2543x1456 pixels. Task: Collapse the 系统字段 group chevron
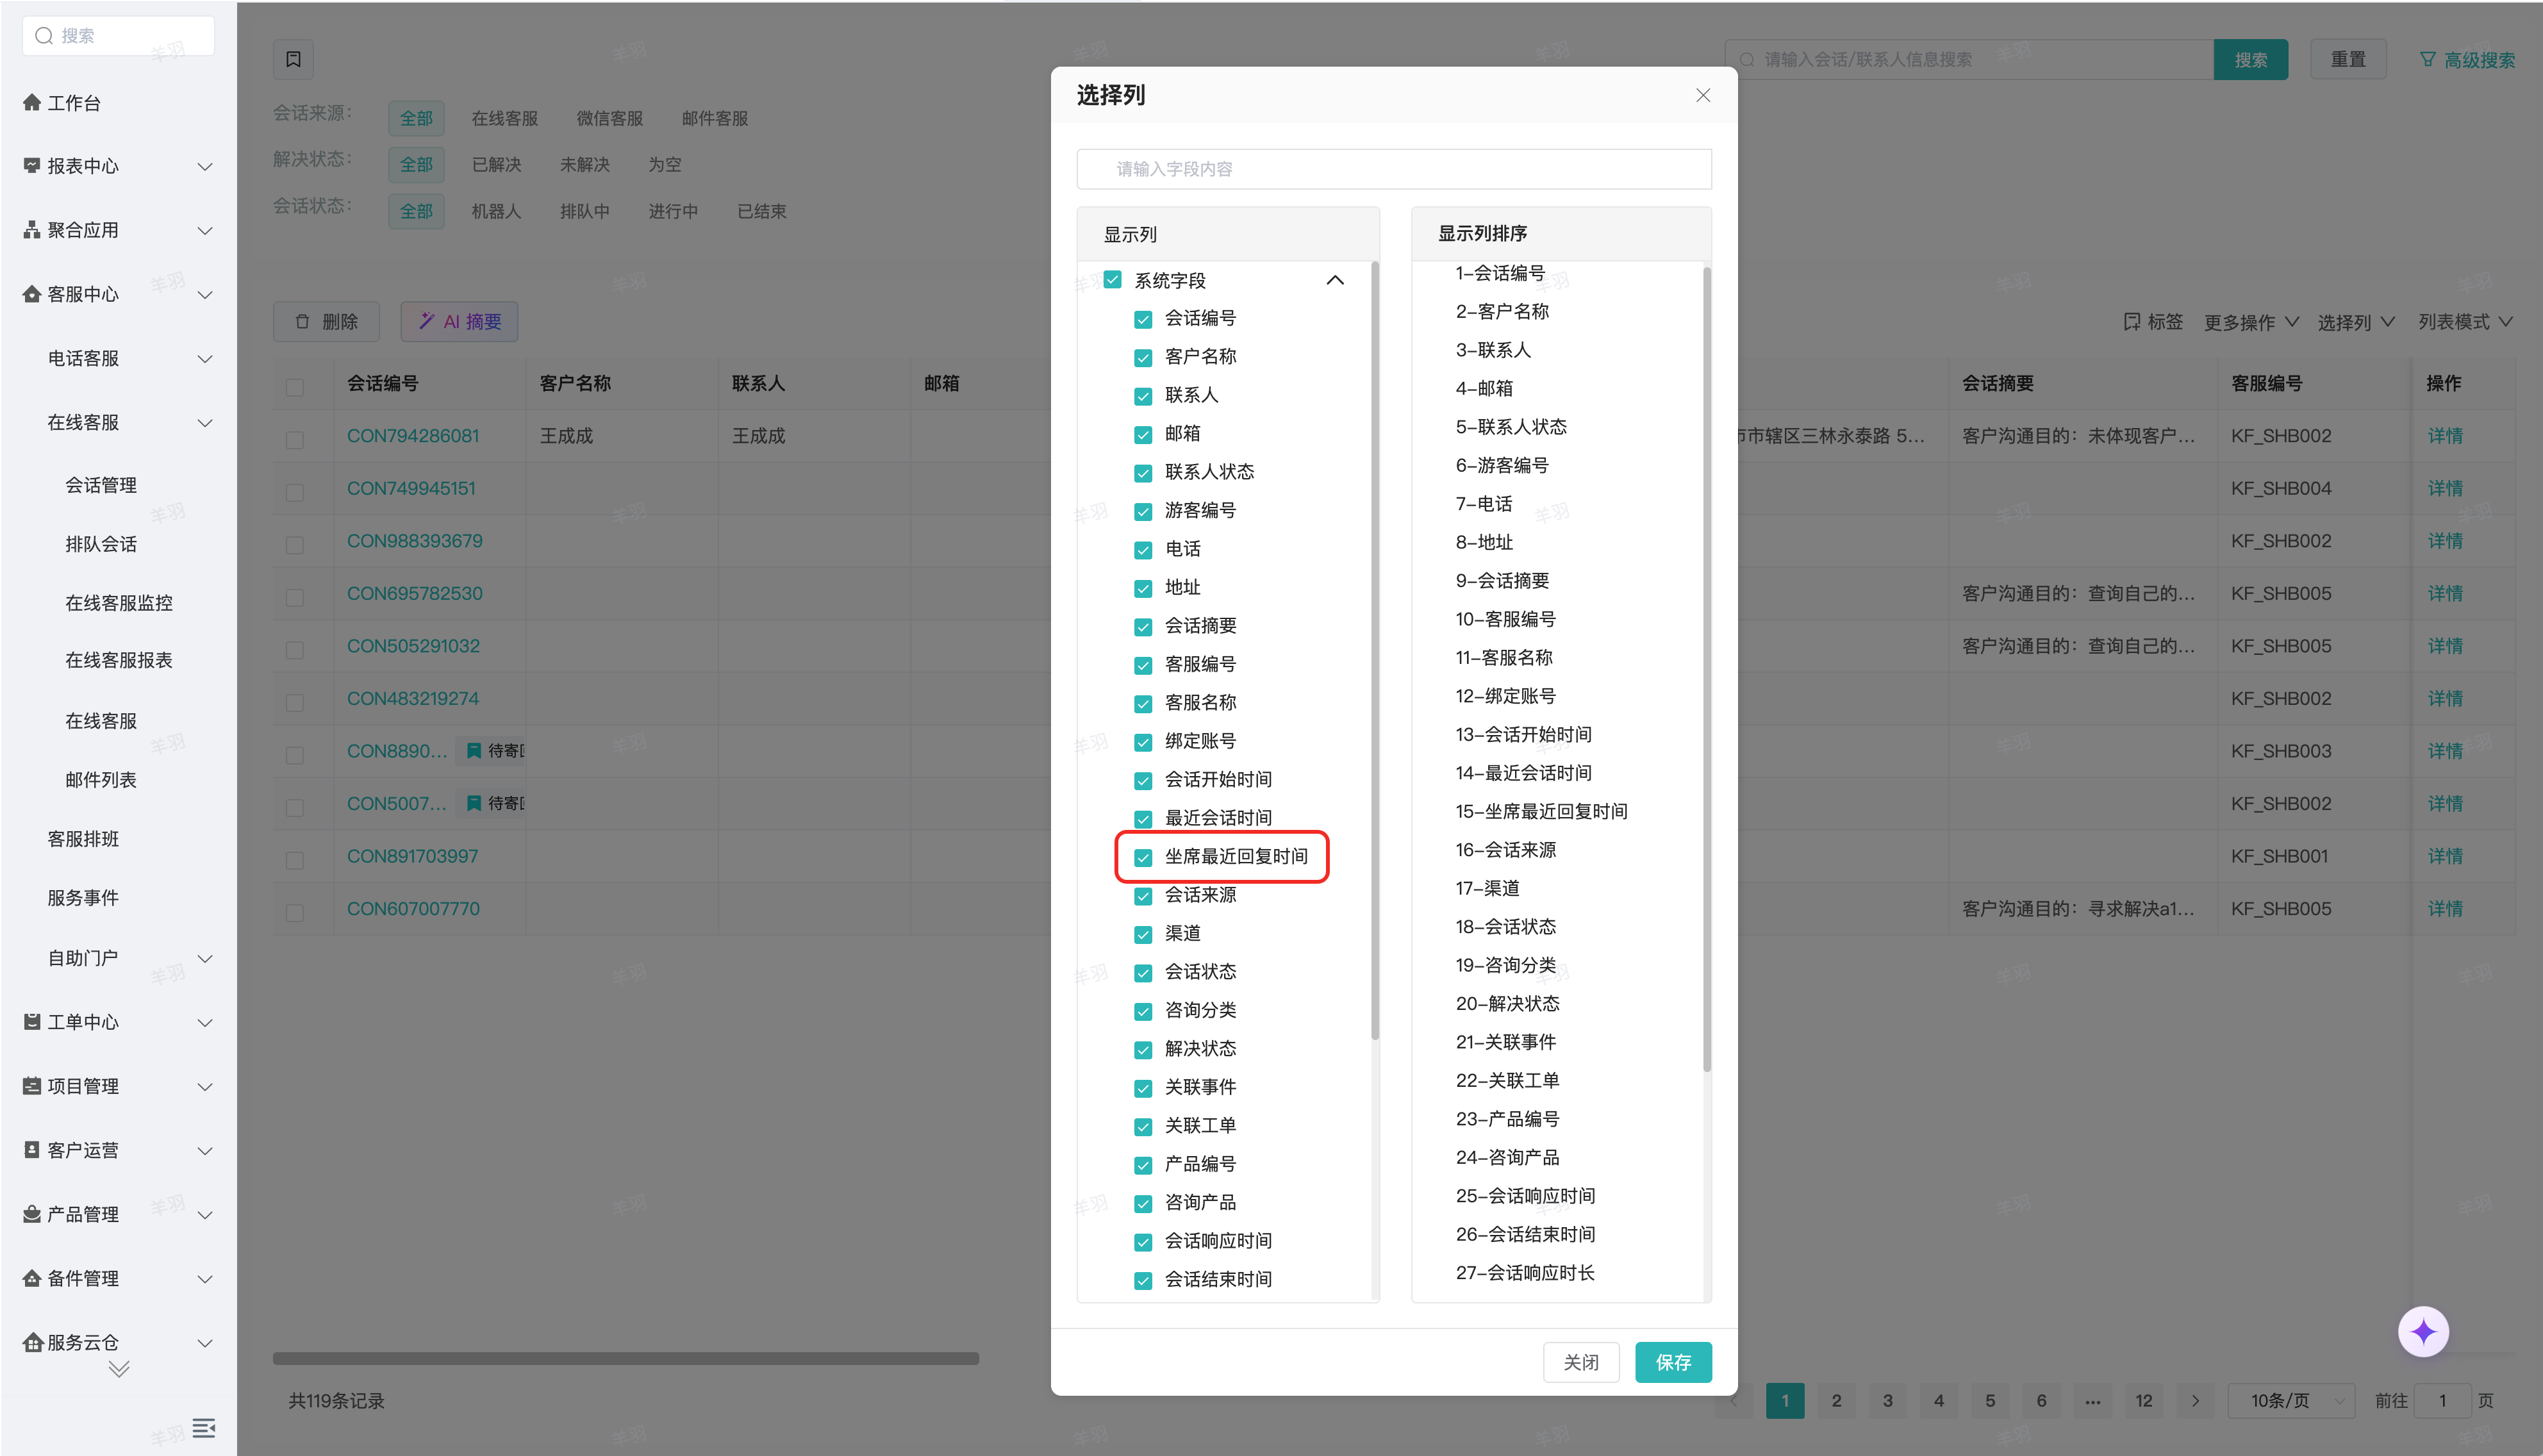1334,280
